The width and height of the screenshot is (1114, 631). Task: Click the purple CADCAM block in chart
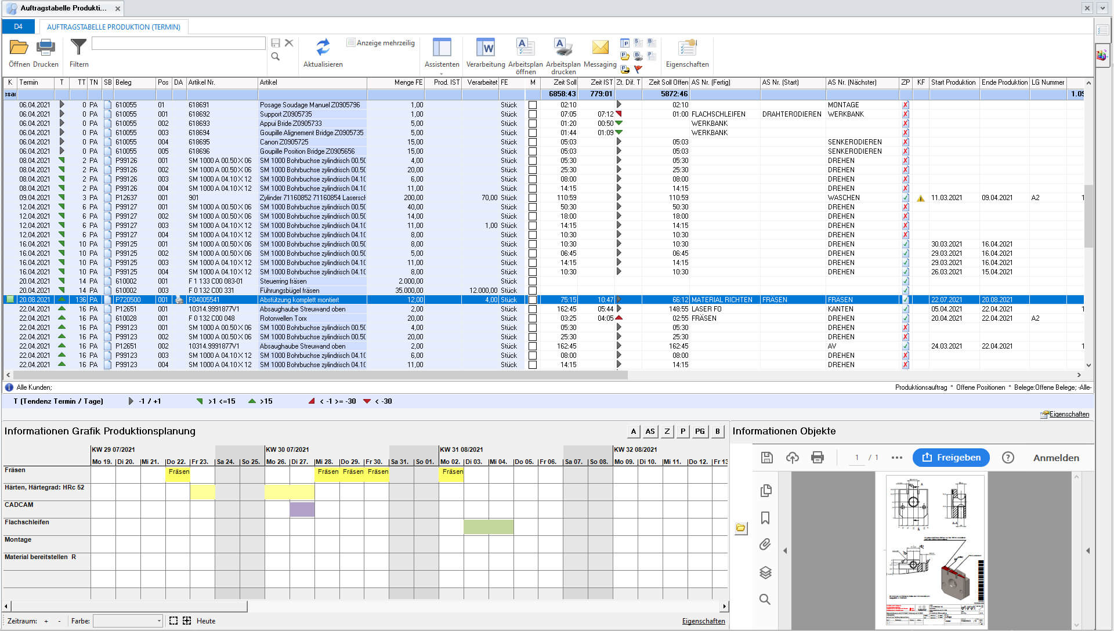302,509
